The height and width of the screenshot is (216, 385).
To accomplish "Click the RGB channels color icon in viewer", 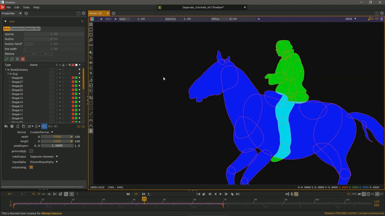I will click(x=92, y=19).
